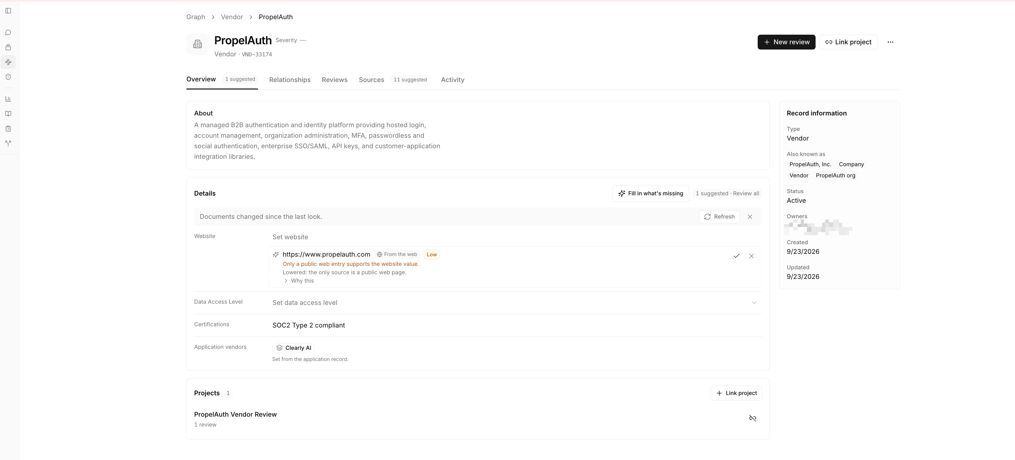Click the Refresh button
Viewport: 1015px width, 460px height.
pos(719,217)
